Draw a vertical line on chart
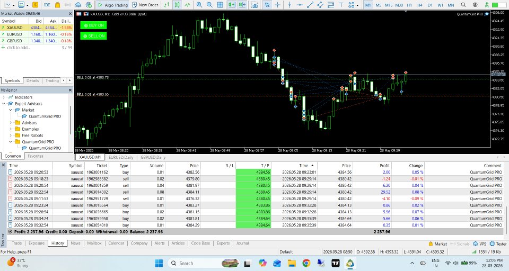Screen dimensions: 509x271 (x=289, y=5)
